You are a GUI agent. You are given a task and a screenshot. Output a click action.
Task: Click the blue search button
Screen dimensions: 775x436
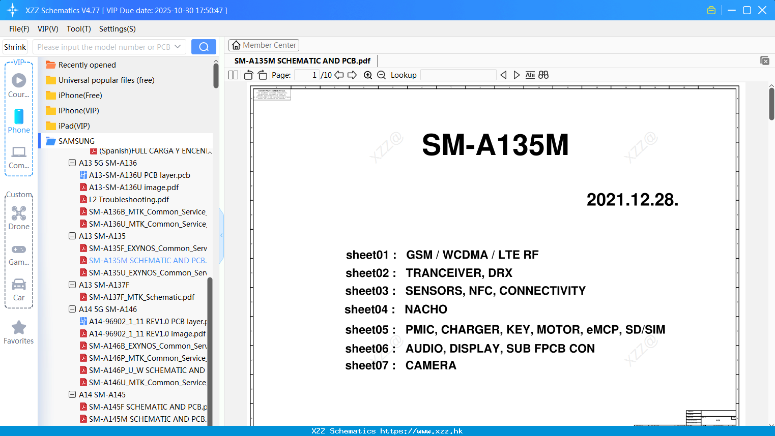pyautogui.click(x=204, y=47)
